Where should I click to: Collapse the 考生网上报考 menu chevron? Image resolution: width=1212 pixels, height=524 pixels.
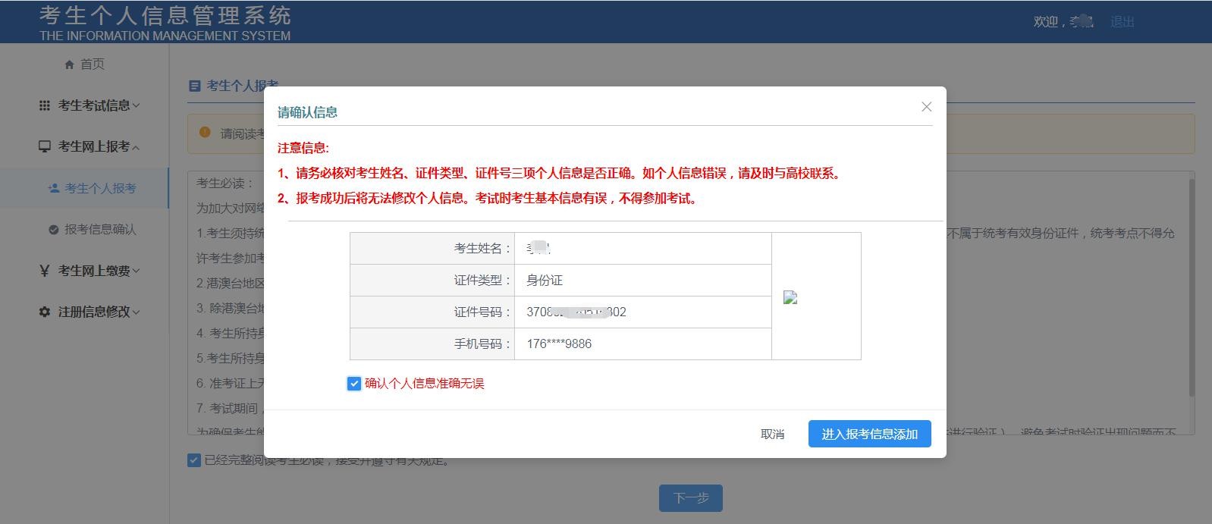coord(137,147)
